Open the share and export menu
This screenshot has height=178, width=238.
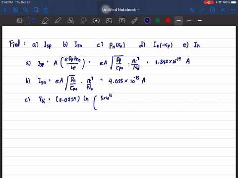46,10
